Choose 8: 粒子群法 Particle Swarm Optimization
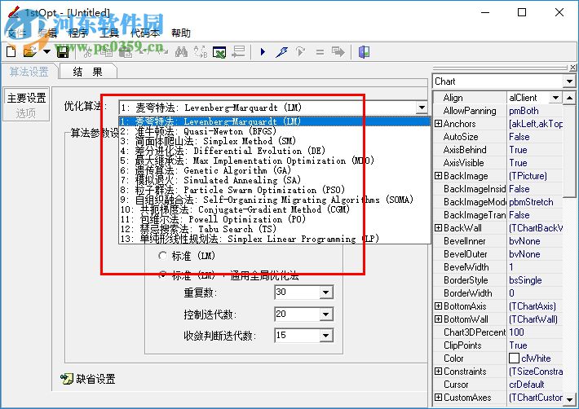The image size is (579, 409). (x=274, y=190)
